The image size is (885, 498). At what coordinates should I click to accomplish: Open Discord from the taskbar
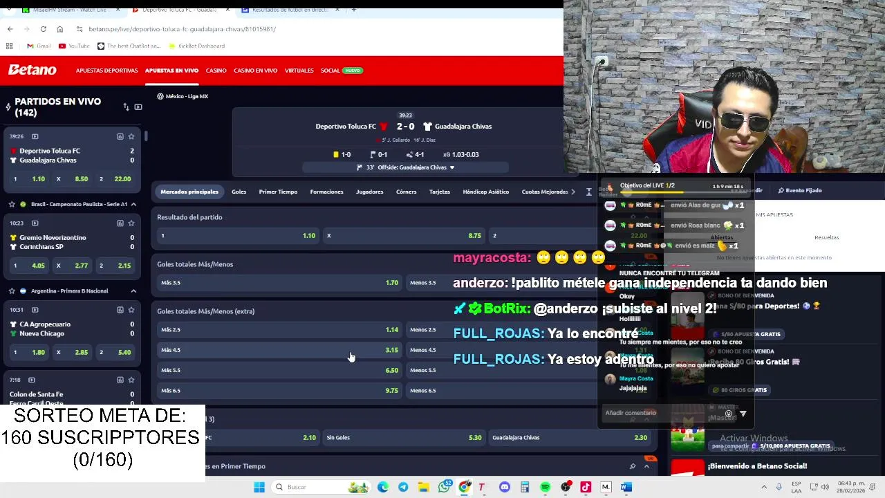click(x=505, y=487)
